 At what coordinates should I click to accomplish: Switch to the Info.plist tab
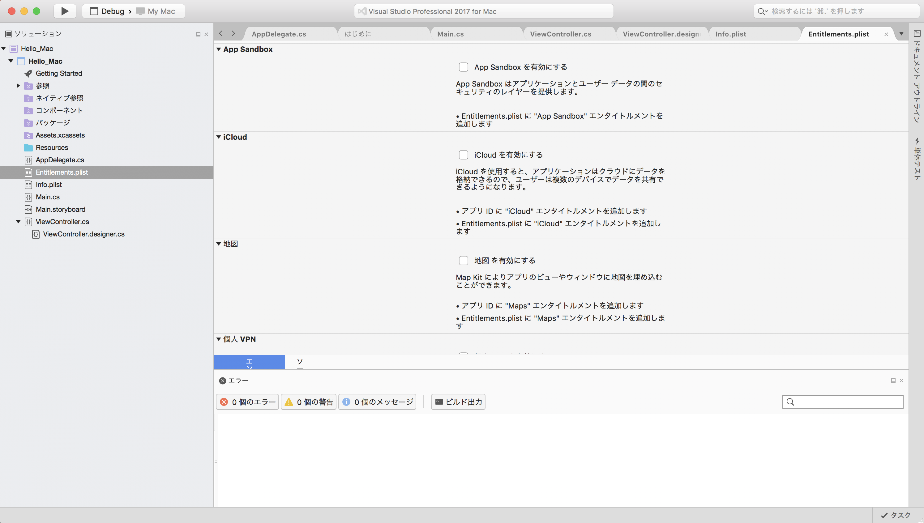pos(731,34)
